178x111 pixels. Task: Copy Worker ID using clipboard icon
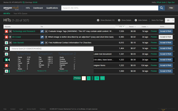point(23,2)
